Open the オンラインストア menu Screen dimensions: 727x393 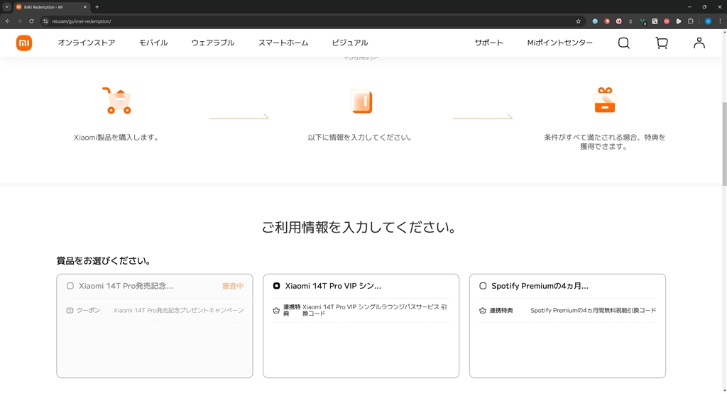click(87, 43)
